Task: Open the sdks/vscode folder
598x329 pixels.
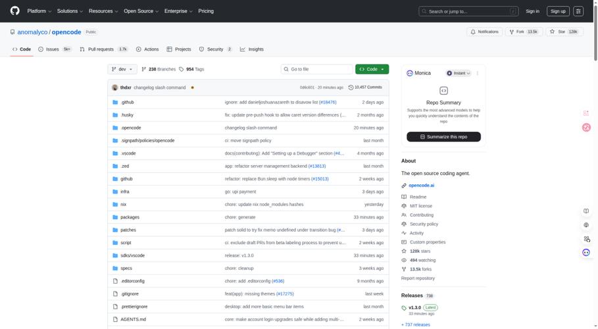Action: [x=133, y=255]
